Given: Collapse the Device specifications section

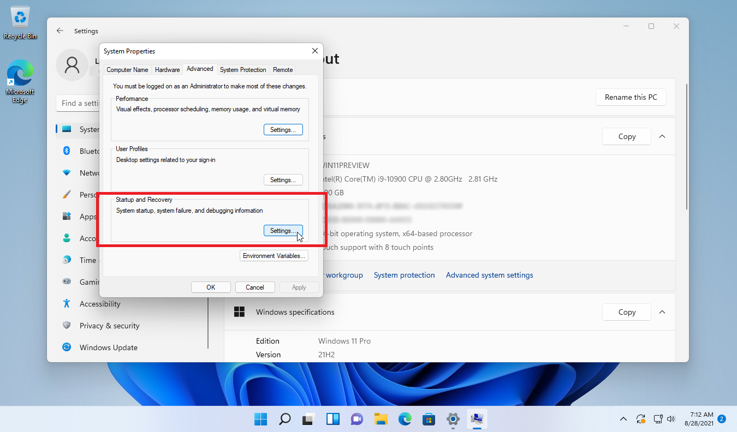Looking at the screenshot, I should pyautogui.click(x=662, y=136).
